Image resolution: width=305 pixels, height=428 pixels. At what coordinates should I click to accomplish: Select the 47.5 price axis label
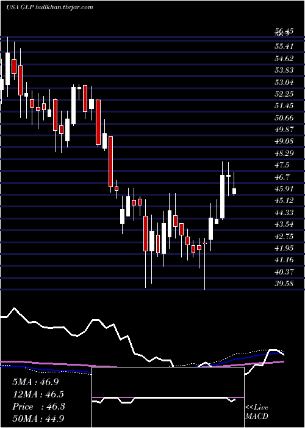[282, 165]
